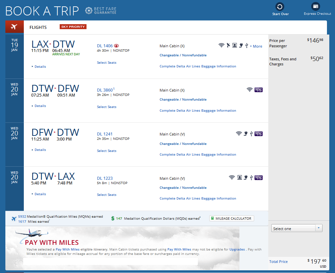The height and width of the screenshot is (273, 335).
Task: Click the $146.98 price per passenger
Action: pyautogui.click(x=315, y=40)
